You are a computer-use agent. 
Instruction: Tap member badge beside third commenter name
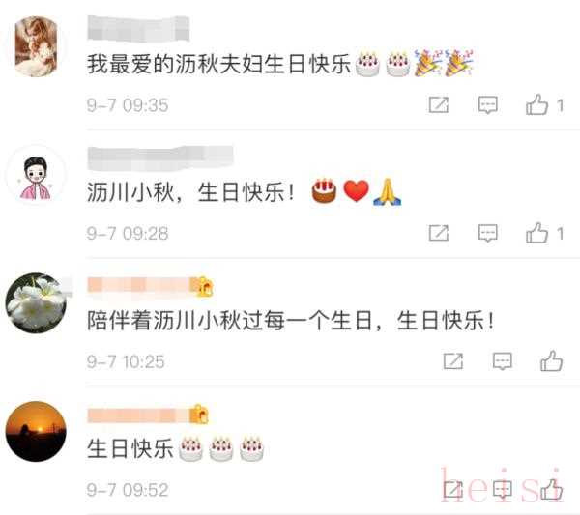click(x=205, y=287)
